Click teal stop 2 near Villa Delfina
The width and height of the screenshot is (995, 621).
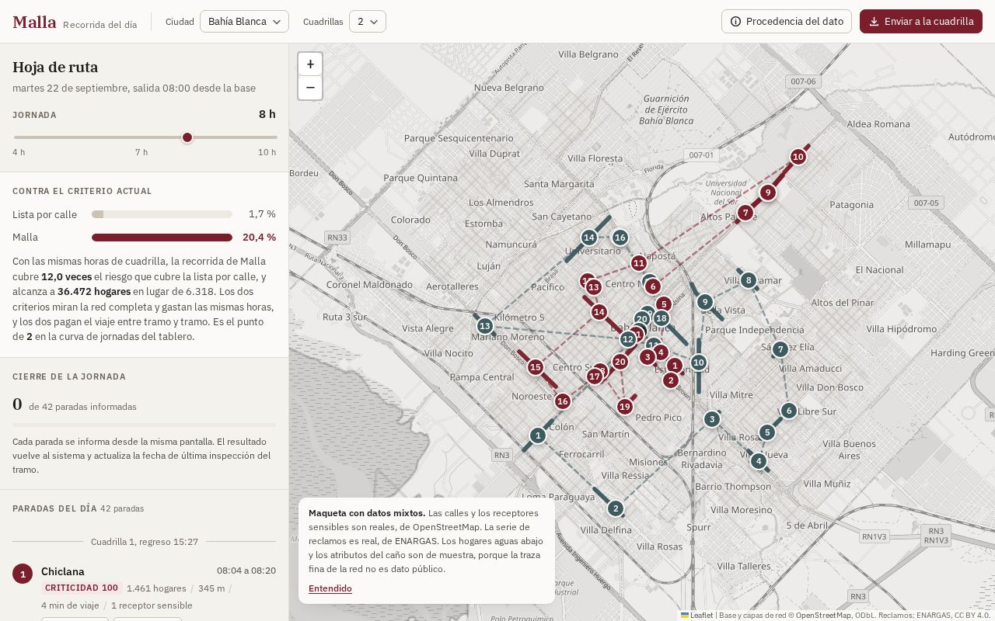(x=616, y=508)
